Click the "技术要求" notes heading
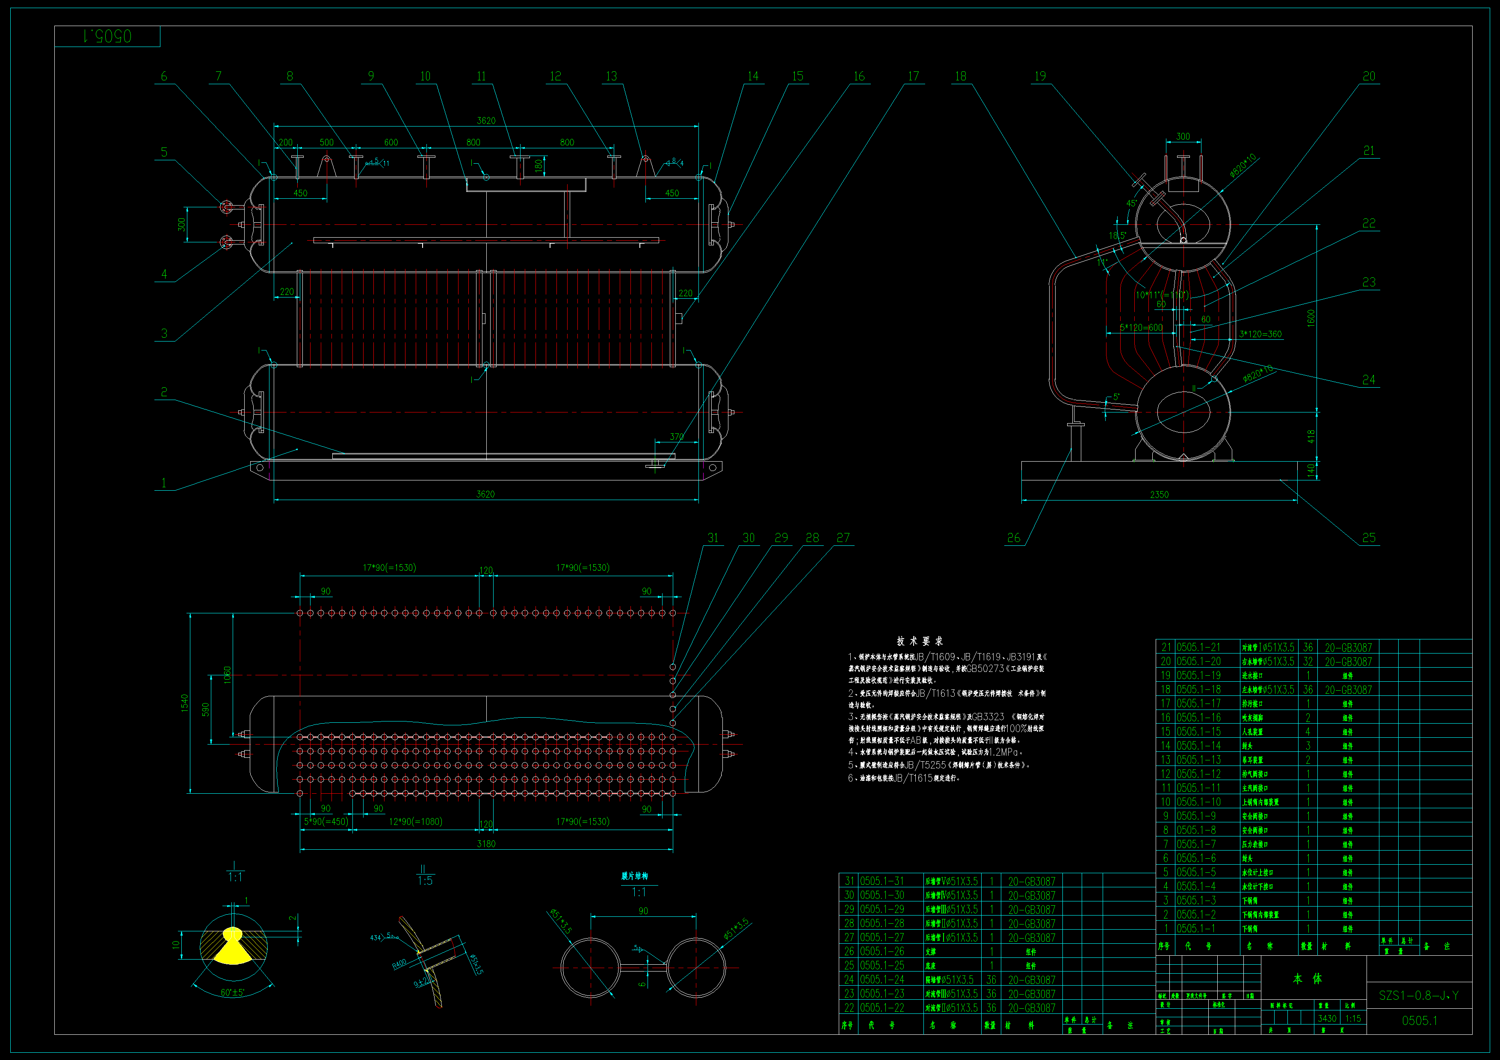The width and height of the screenshot is (1500, 1060). point(920,641)
